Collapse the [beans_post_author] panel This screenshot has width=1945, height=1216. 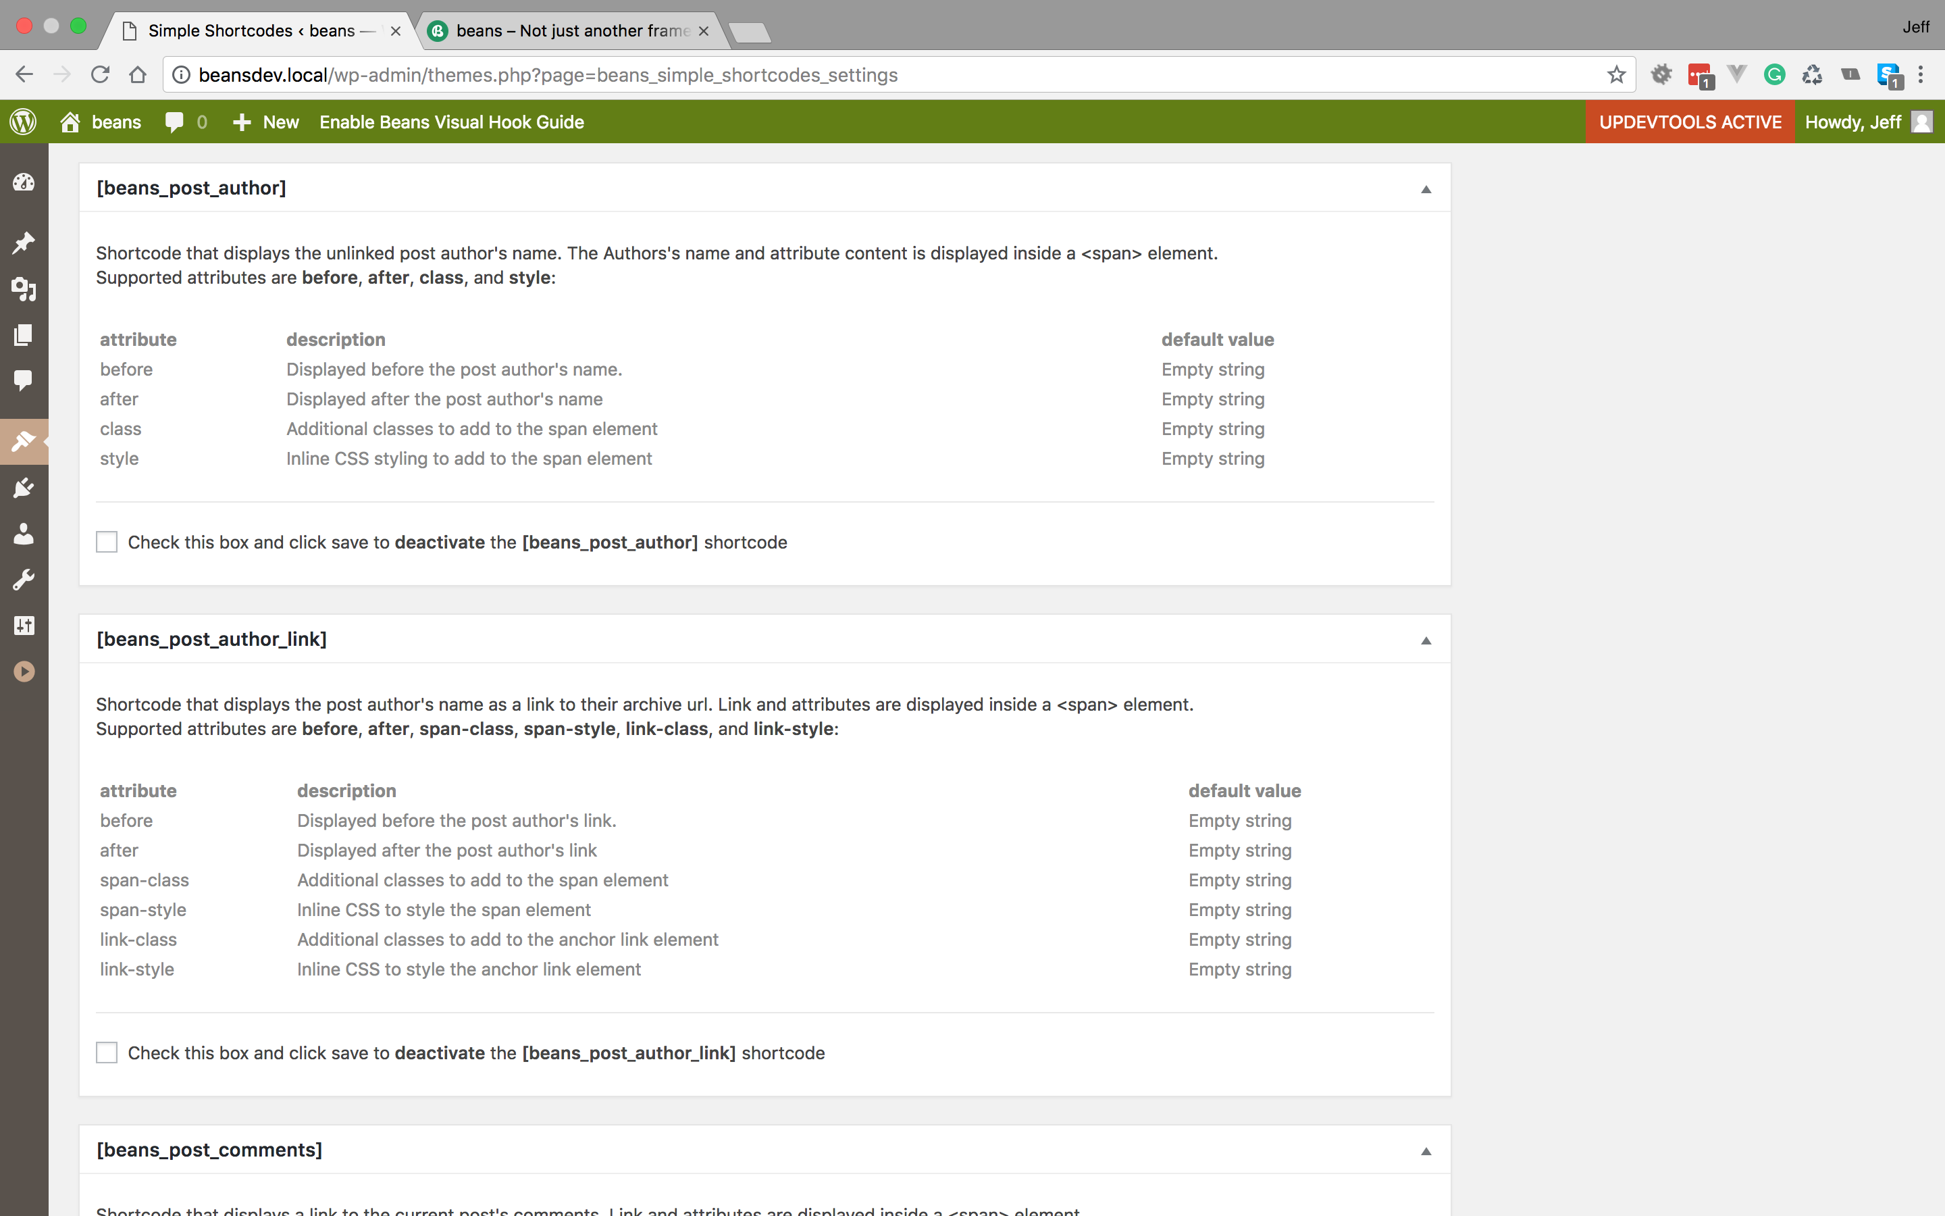[x=1426, y=189]
